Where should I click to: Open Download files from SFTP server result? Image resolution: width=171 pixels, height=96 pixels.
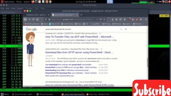click(79, 52)
